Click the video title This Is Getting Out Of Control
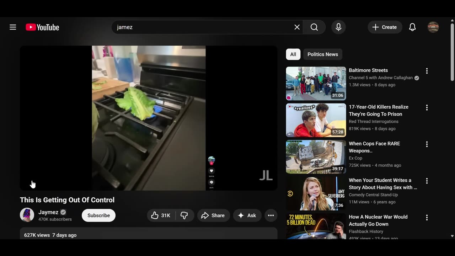Image resolution: width=455 pixels, height=256 pixels. (67, 200)
